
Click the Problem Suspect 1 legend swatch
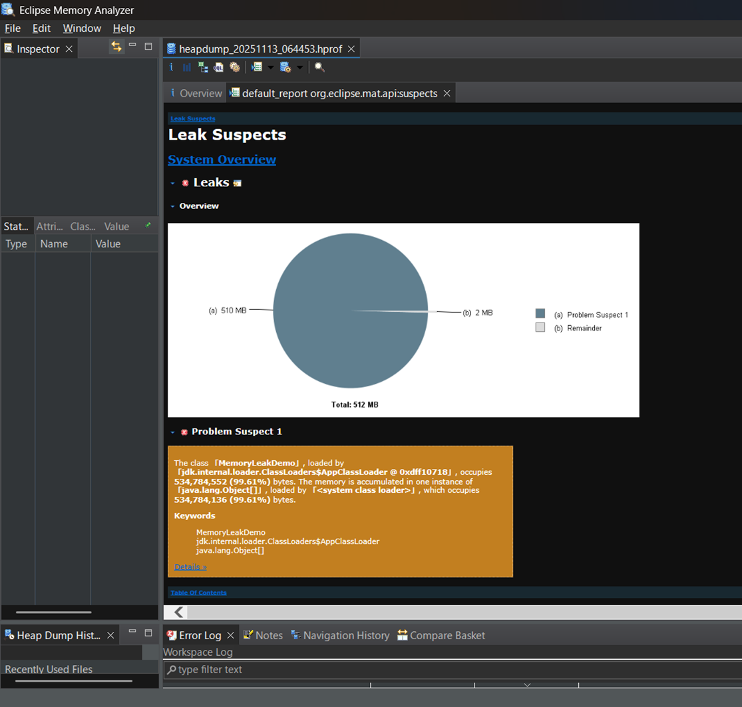540,314
